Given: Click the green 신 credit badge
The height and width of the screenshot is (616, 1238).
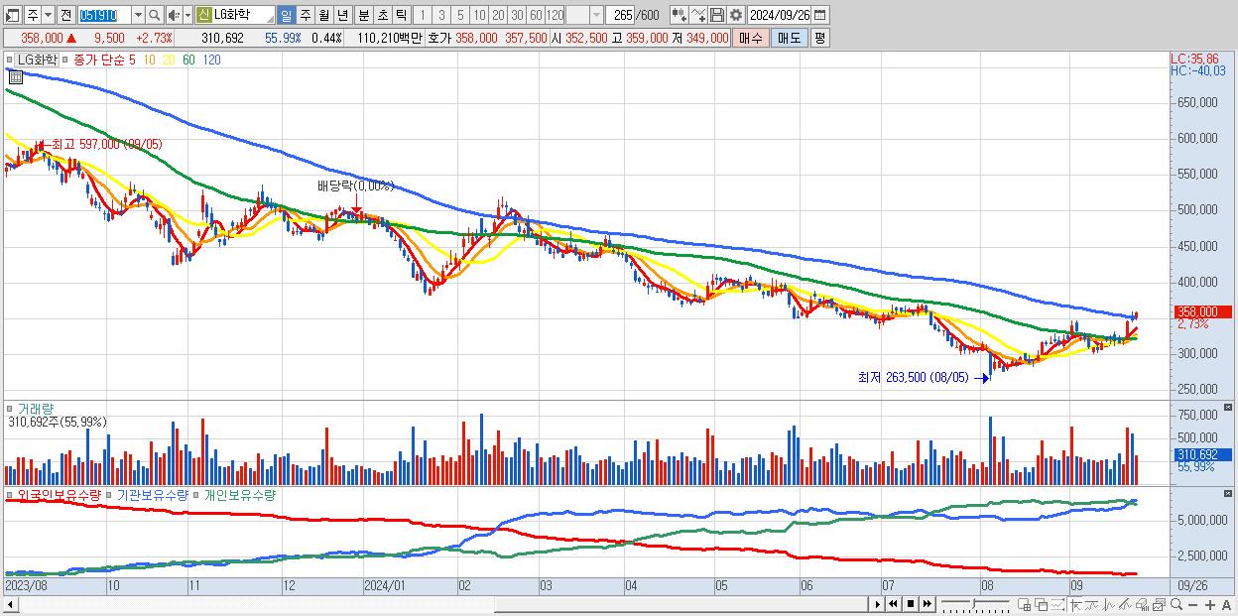Looking at the screenshot, I should click(x=203, y=15).
